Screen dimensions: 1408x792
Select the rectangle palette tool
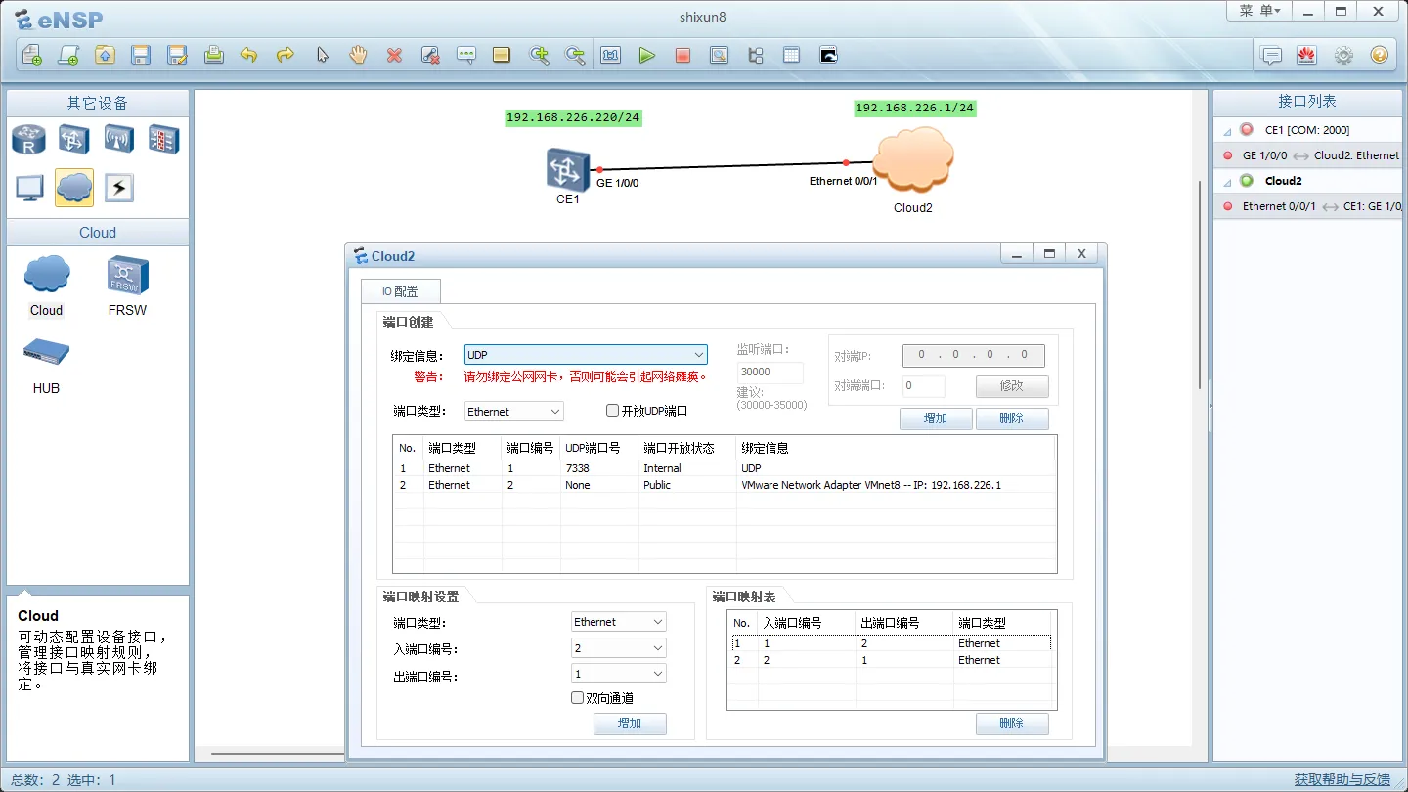pyautogui.click(x=502, y=55)
